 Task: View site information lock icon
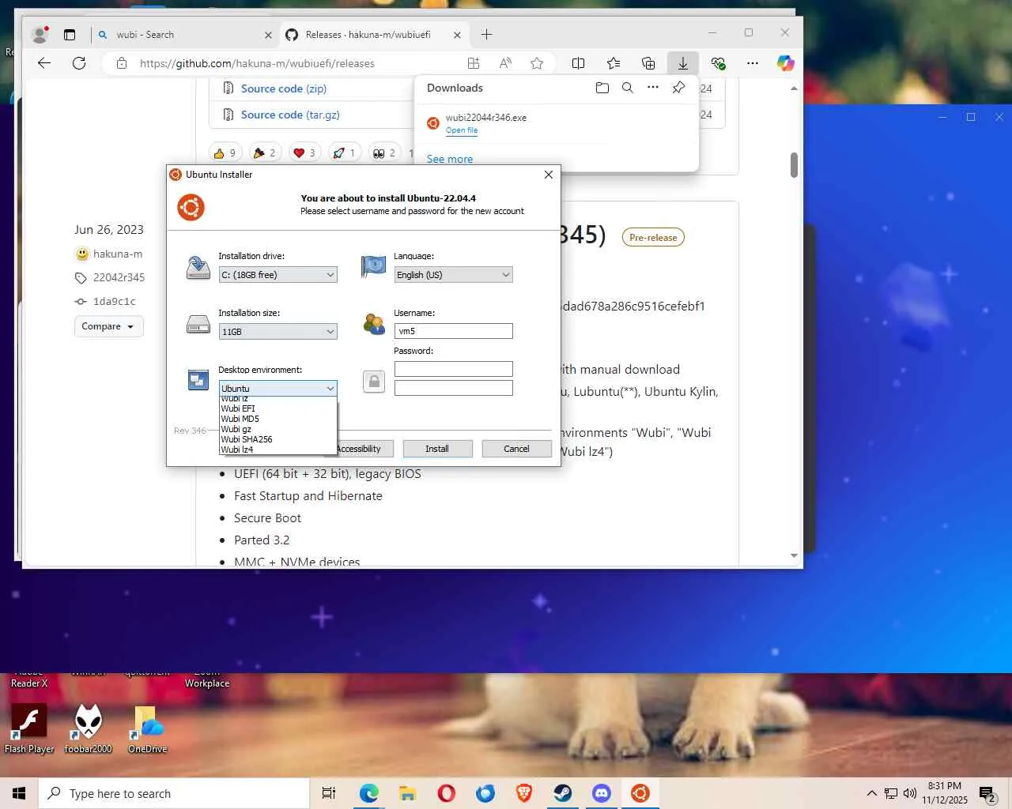pyautogui.click(x=122, y=63)
